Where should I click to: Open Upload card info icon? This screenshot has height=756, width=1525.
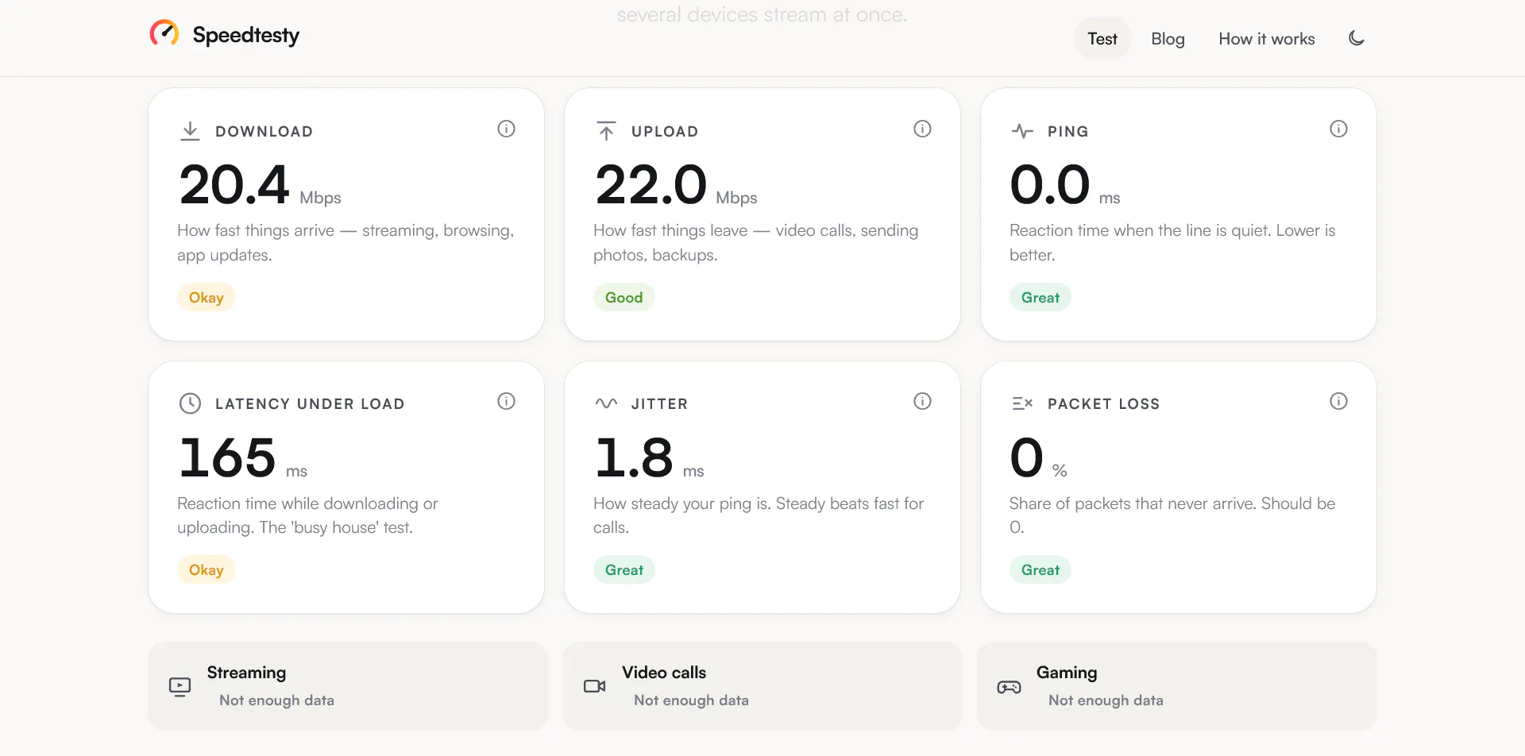click(922, 129)
